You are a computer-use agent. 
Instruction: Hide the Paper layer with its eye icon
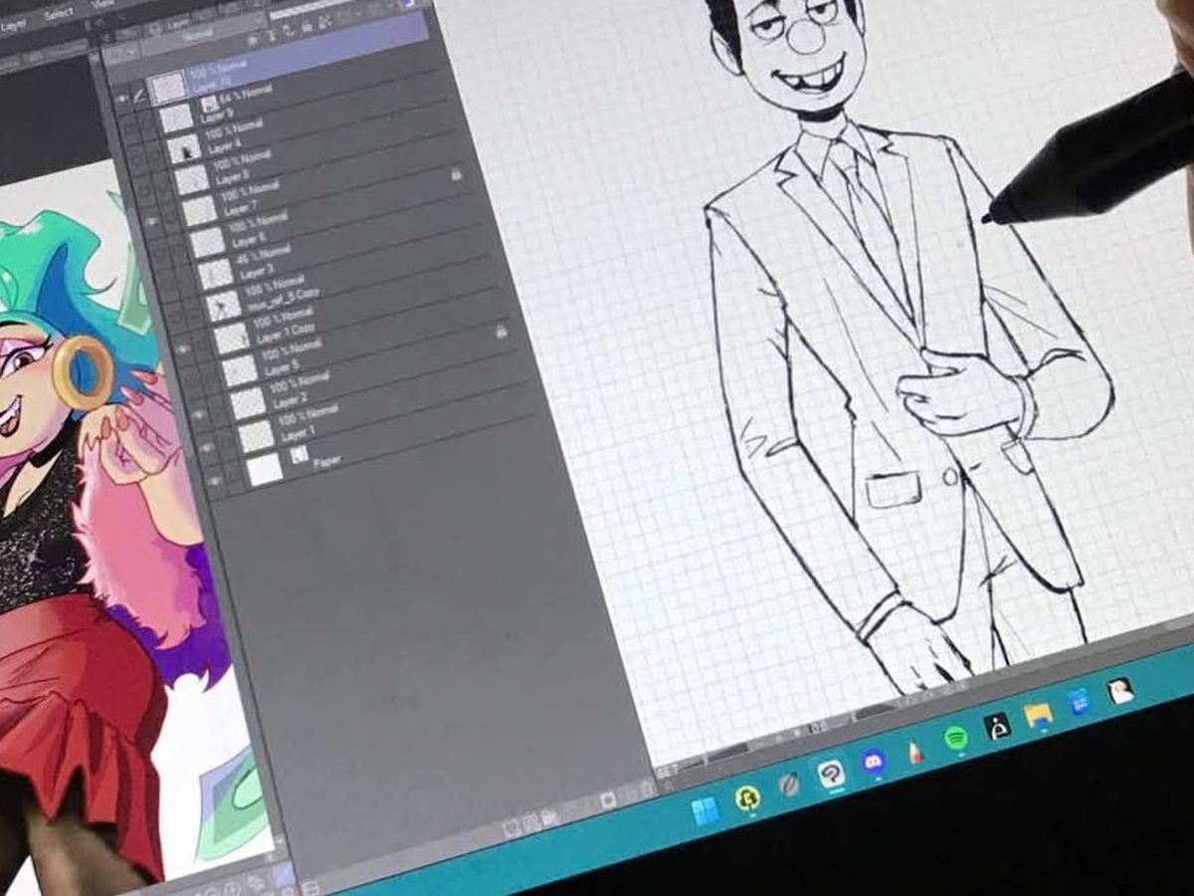216,481
